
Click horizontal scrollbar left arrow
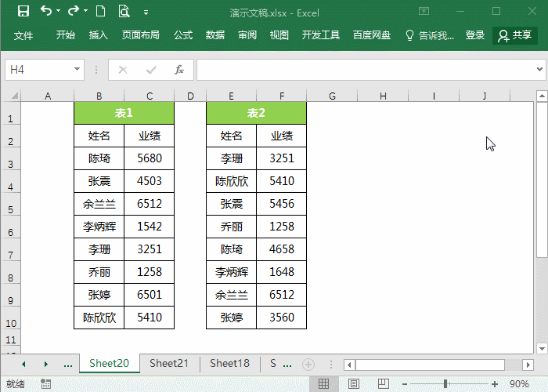(349, 365)
